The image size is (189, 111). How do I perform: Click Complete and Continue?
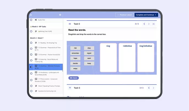point(146,15)
